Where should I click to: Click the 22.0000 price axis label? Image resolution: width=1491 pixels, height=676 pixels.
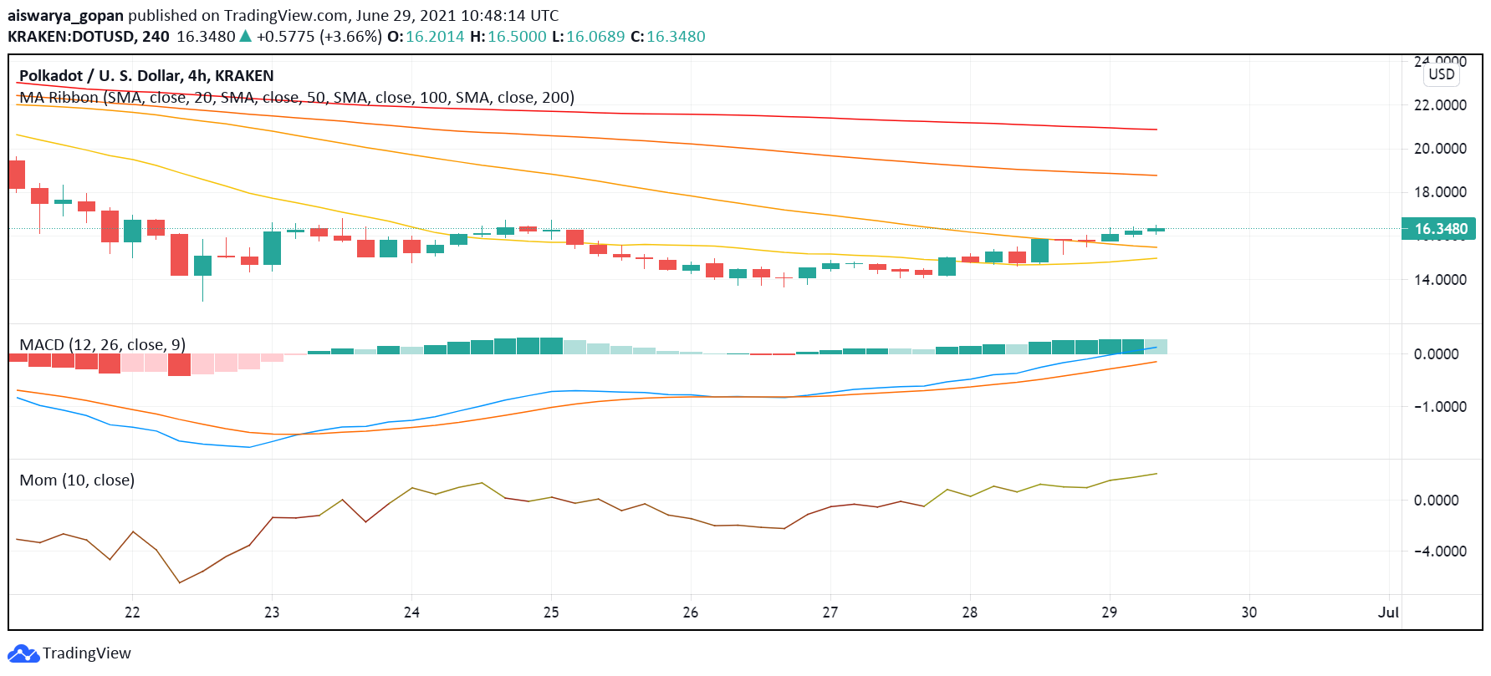click(1440, 105)
